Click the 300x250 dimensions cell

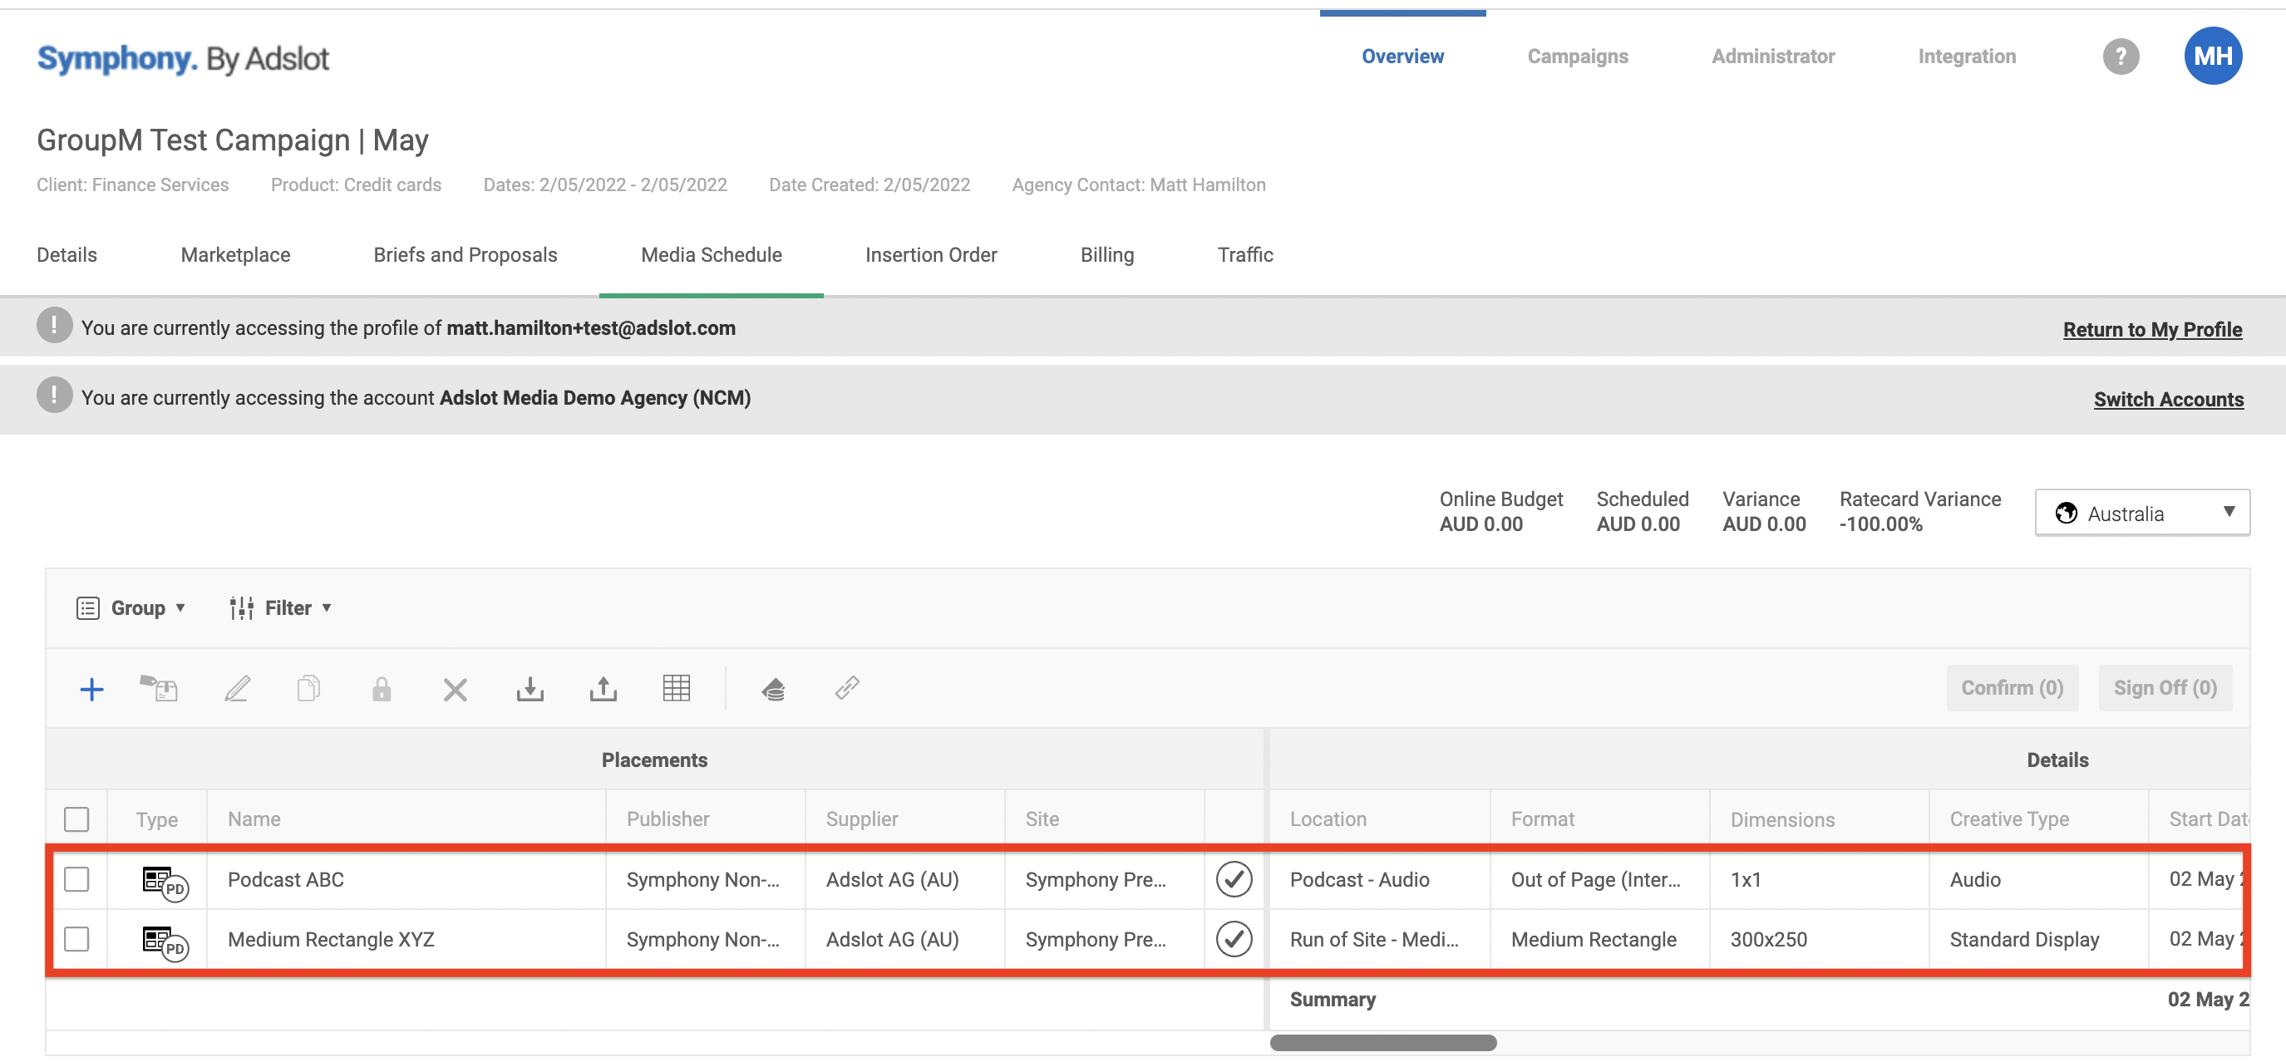pos(1818,939)
